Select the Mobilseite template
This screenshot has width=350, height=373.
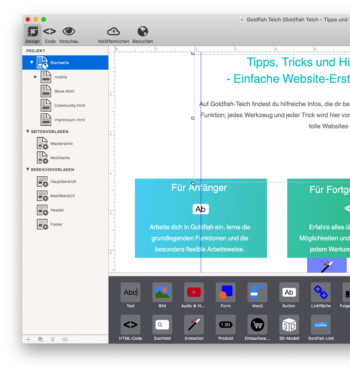pos(65,158)
